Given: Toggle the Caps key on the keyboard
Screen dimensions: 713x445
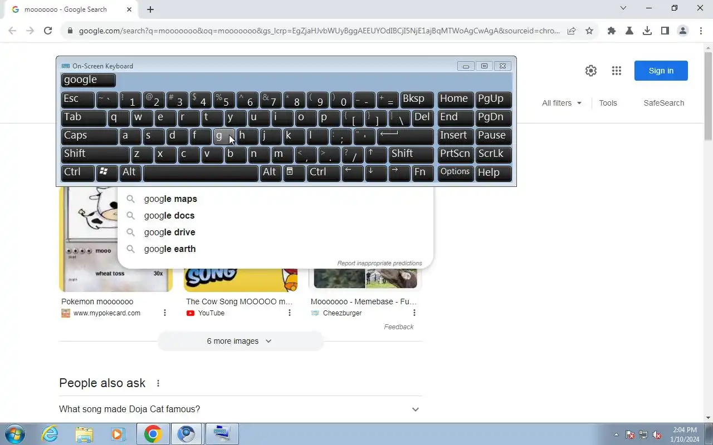Looking at the screenshot, I should pos(89,136).
